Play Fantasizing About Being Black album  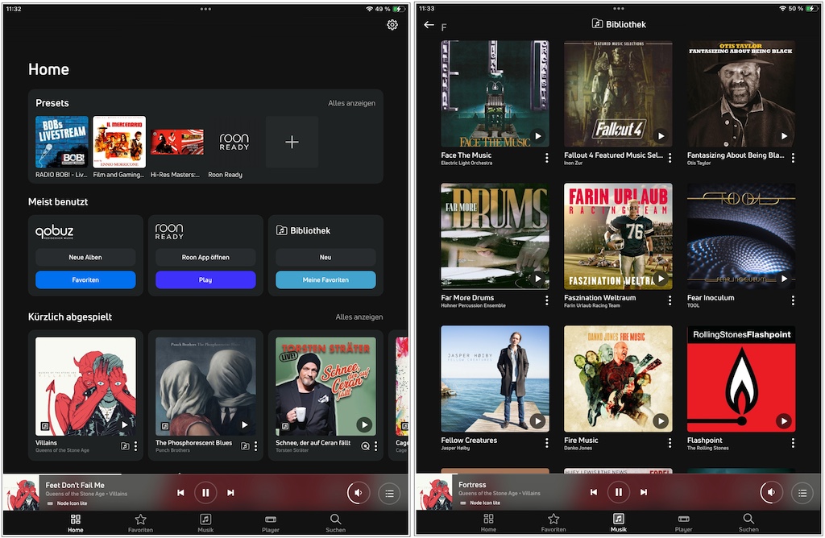coord(784,135)
